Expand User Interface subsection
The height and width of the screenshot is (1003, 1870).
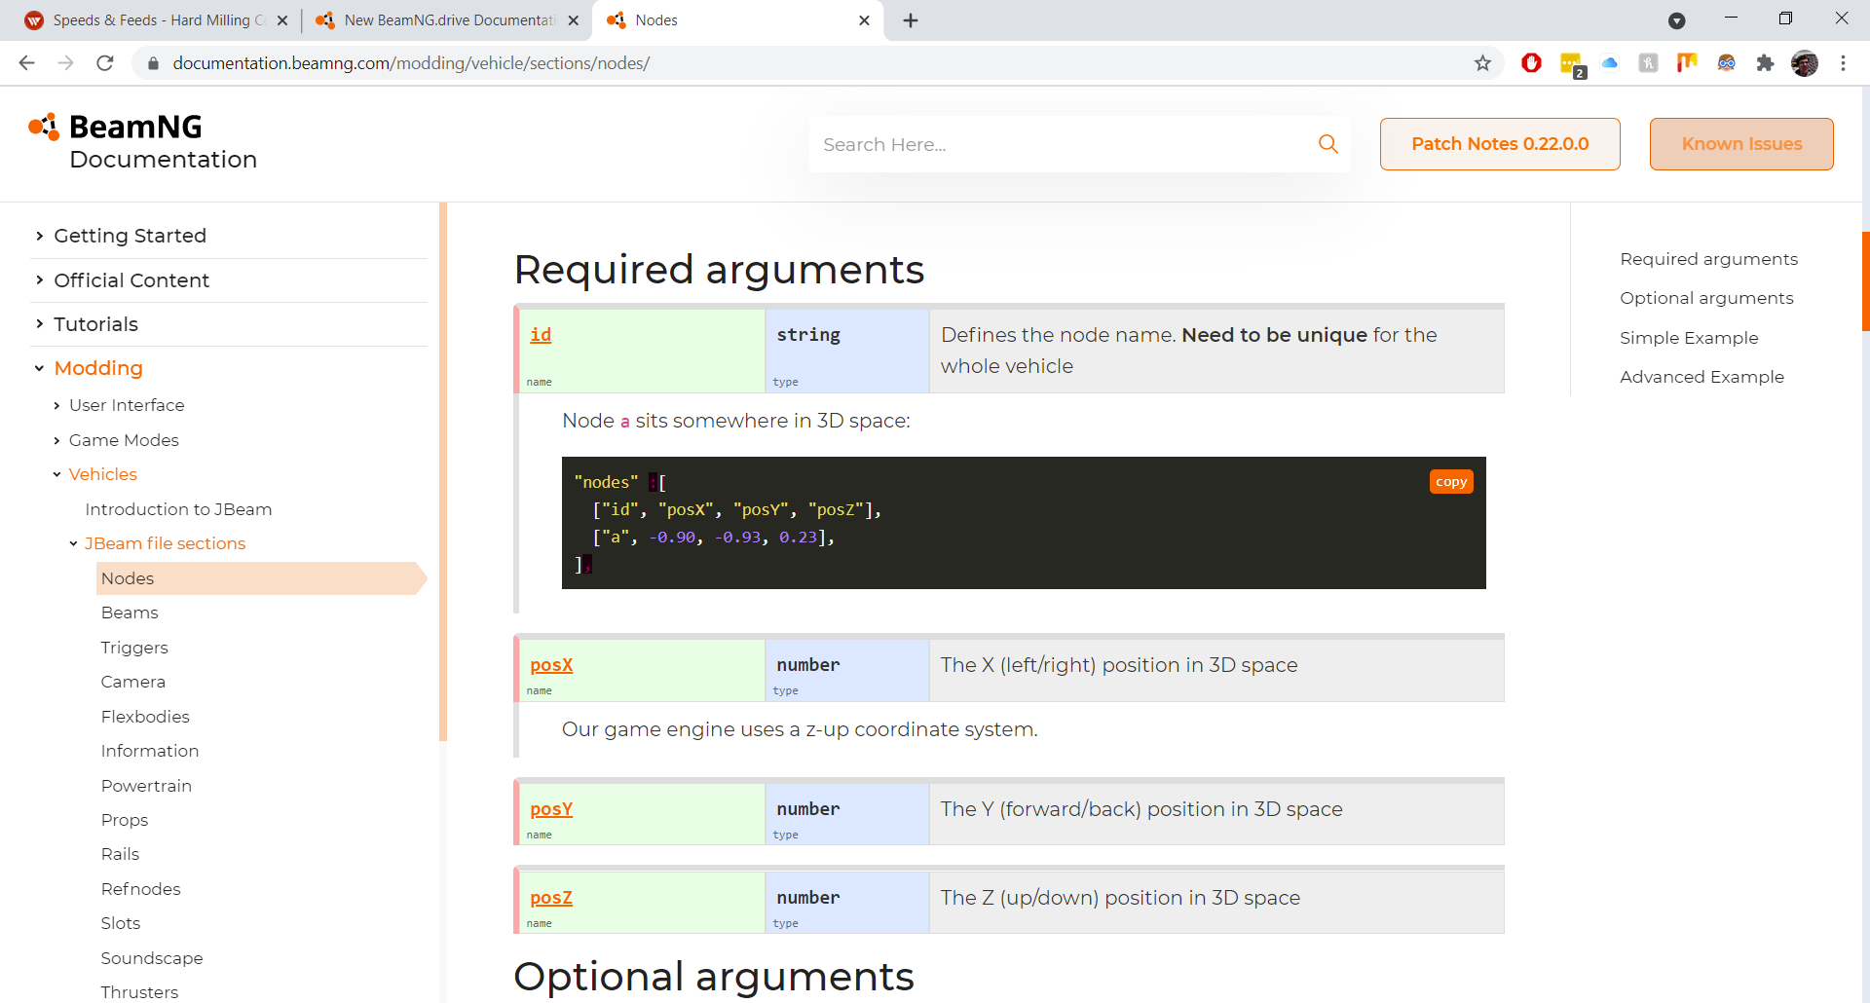[x=127, y=405]
